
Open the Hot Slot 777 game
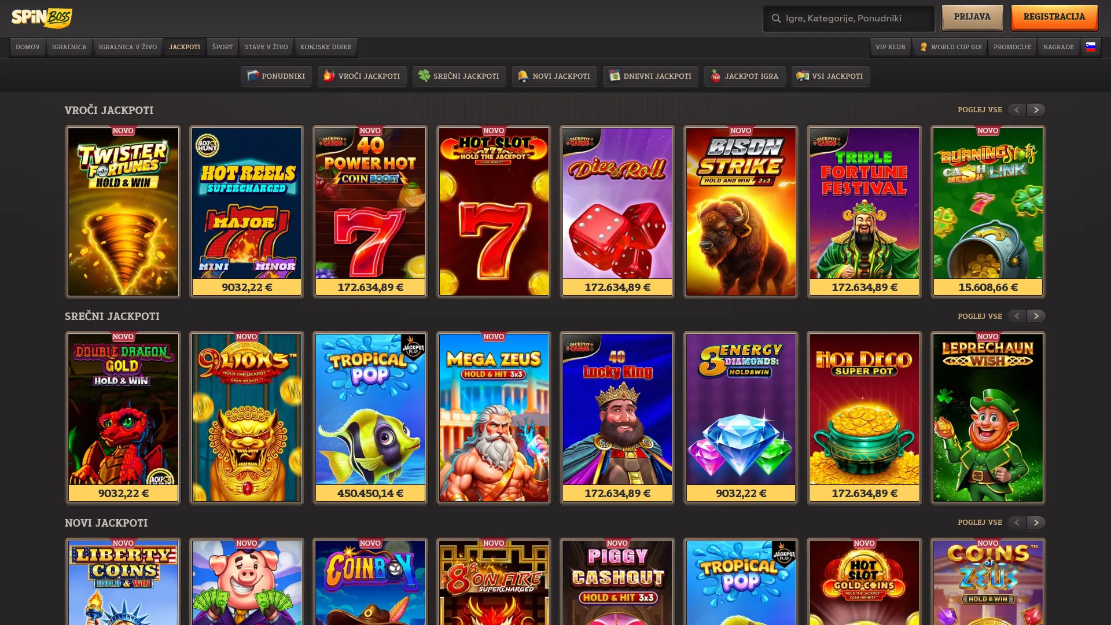coord(494,212)
